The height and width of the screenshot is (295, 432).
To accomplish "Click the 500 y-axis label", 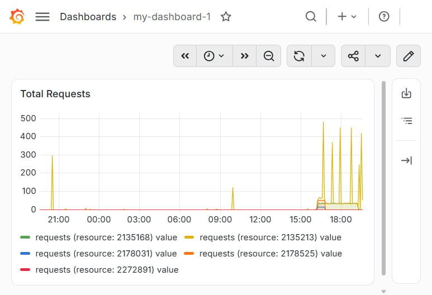I will [28, 118].
